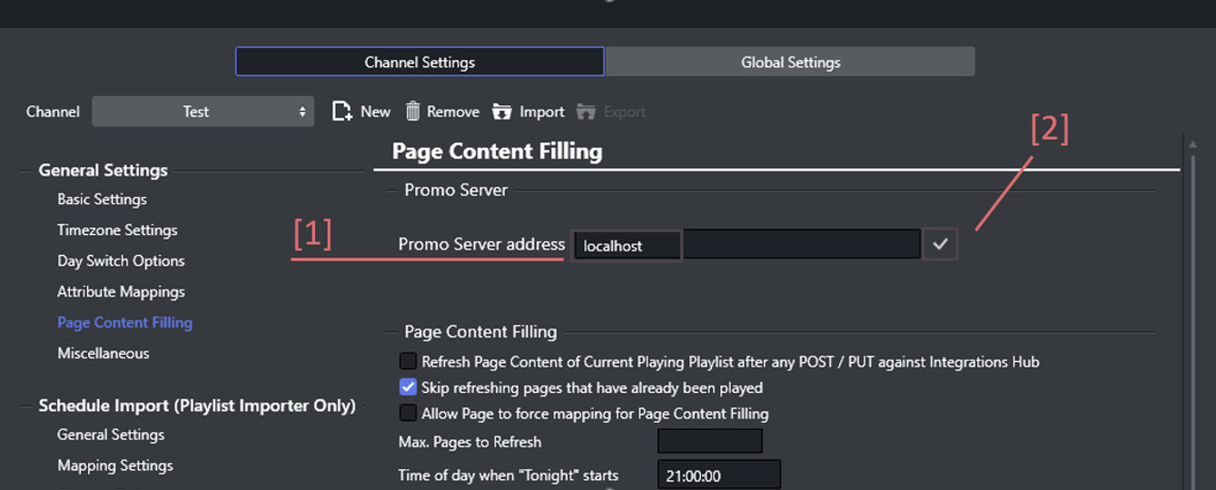
Task: Click the Max. Pages to Refresh field
Action: [x=709, y=442]
